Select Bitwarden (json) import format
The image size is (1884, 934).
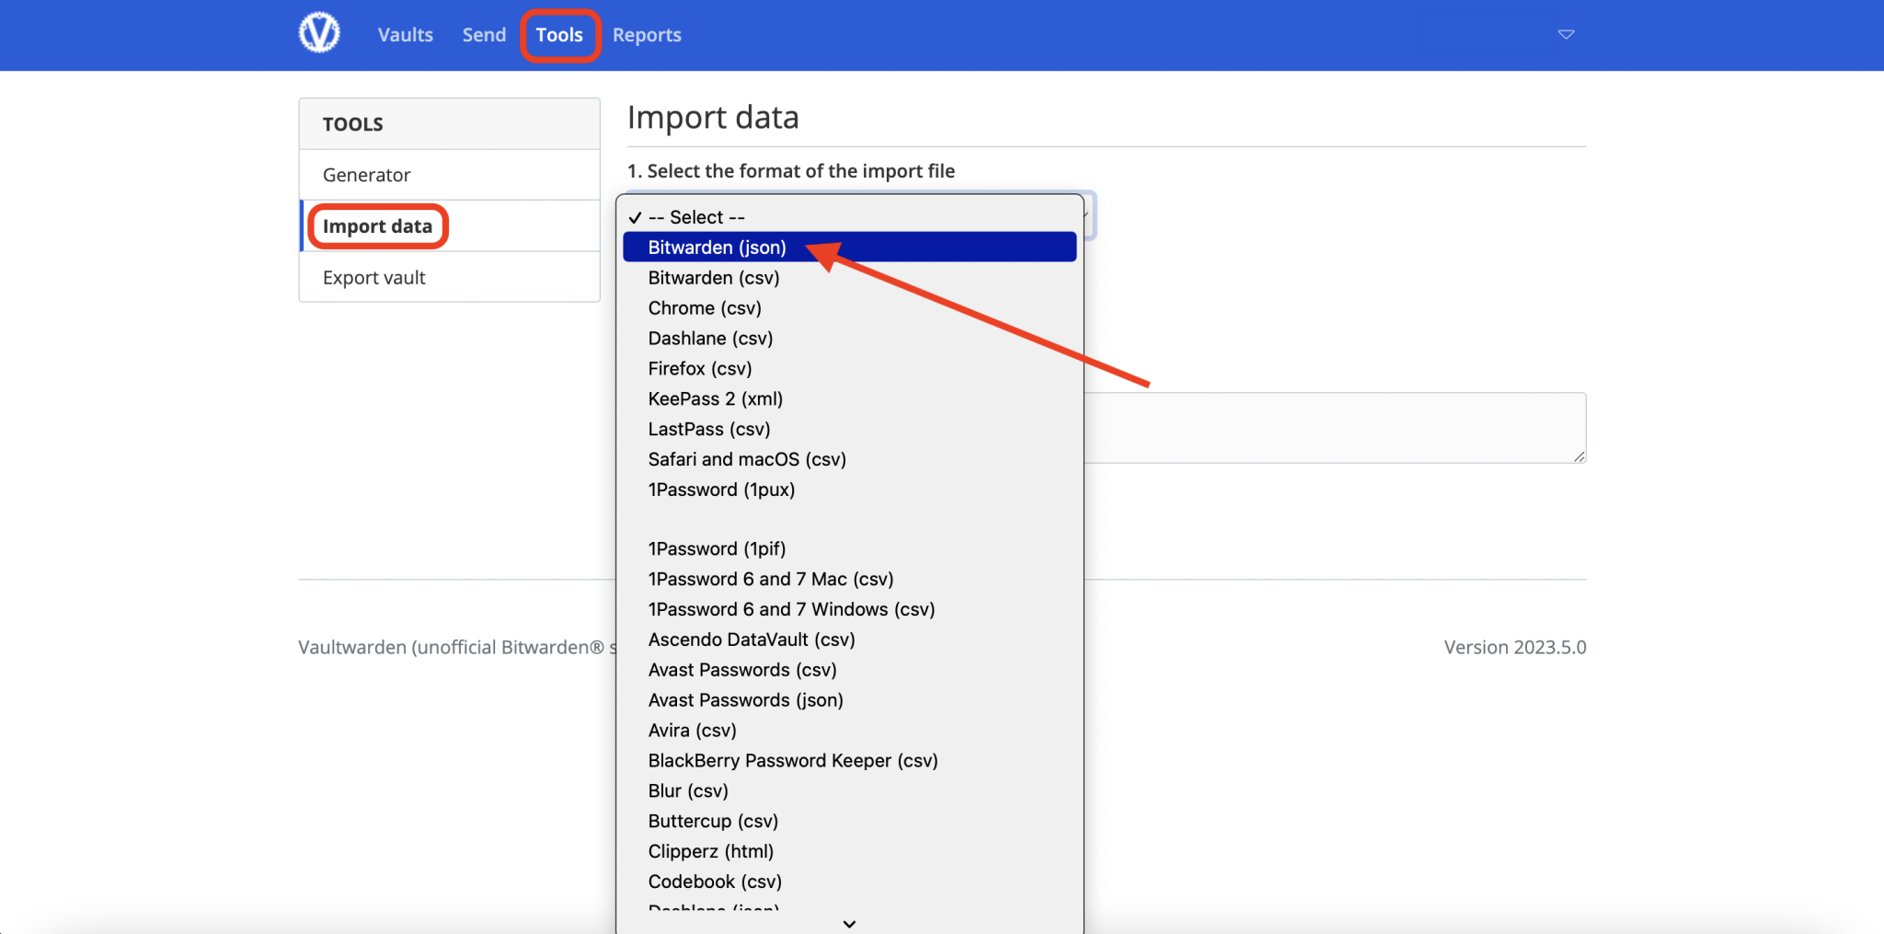717,247
